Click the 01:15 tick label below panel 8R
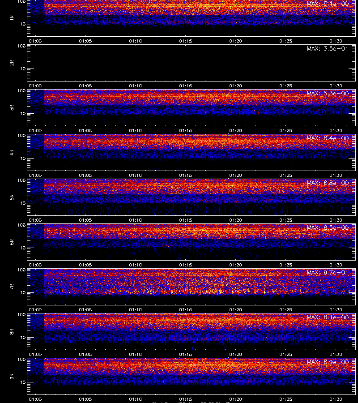The height and width of the screenshot is (403, 358). [185, 355]
